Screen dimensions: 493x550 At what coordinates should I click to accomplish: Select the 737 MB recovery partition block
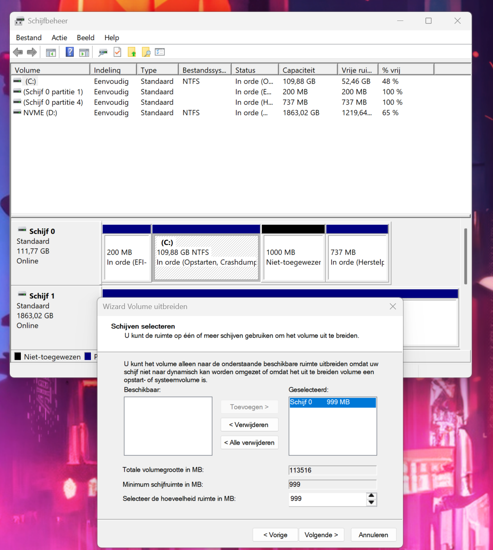pyautogui.click(x=357, y=252)
